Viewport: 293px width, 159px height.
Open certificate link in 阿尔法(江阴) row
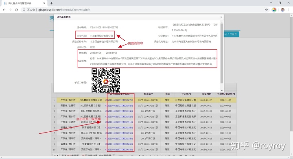119,122
